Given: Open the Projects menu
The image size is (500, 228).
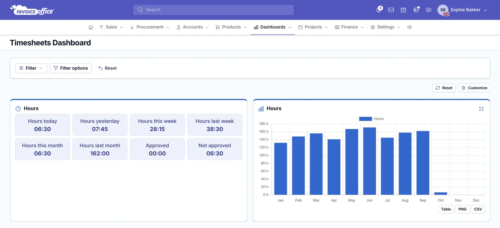Looking at the screenshot, I should 313,27.
